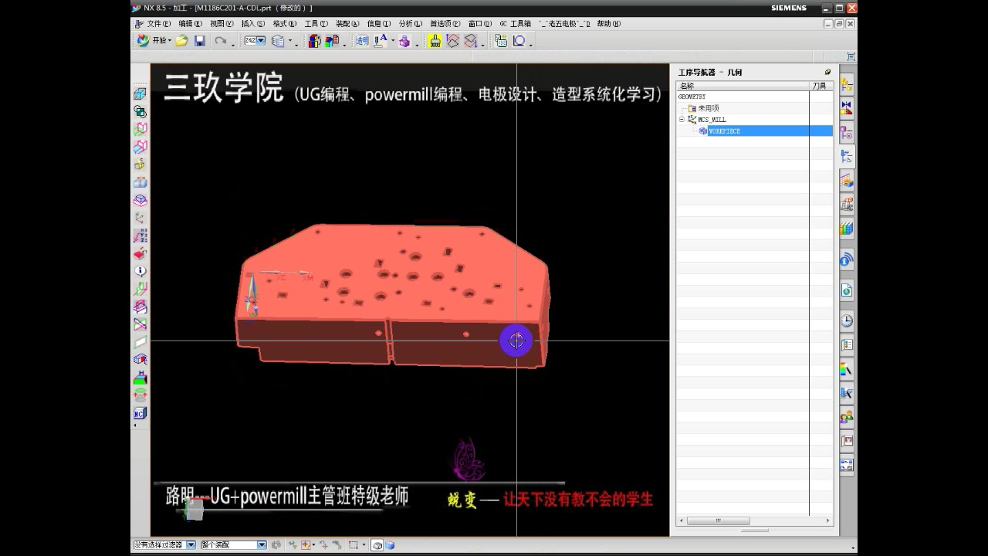
Task: Click the 刀具 column header
Action: [x=821, y=86]
